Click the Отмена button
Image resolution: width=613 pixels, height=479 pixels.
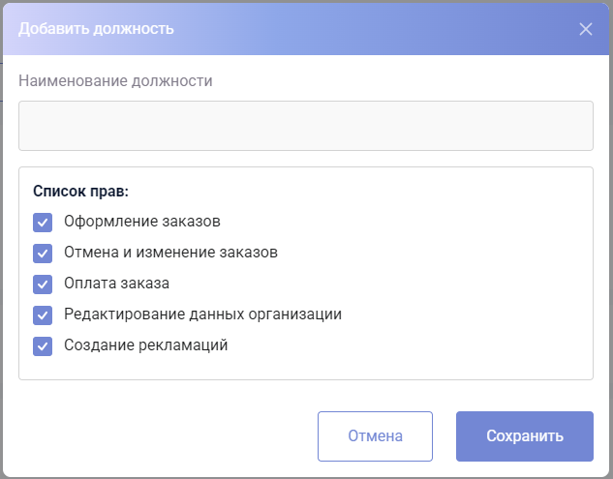[x=375, y=436]
